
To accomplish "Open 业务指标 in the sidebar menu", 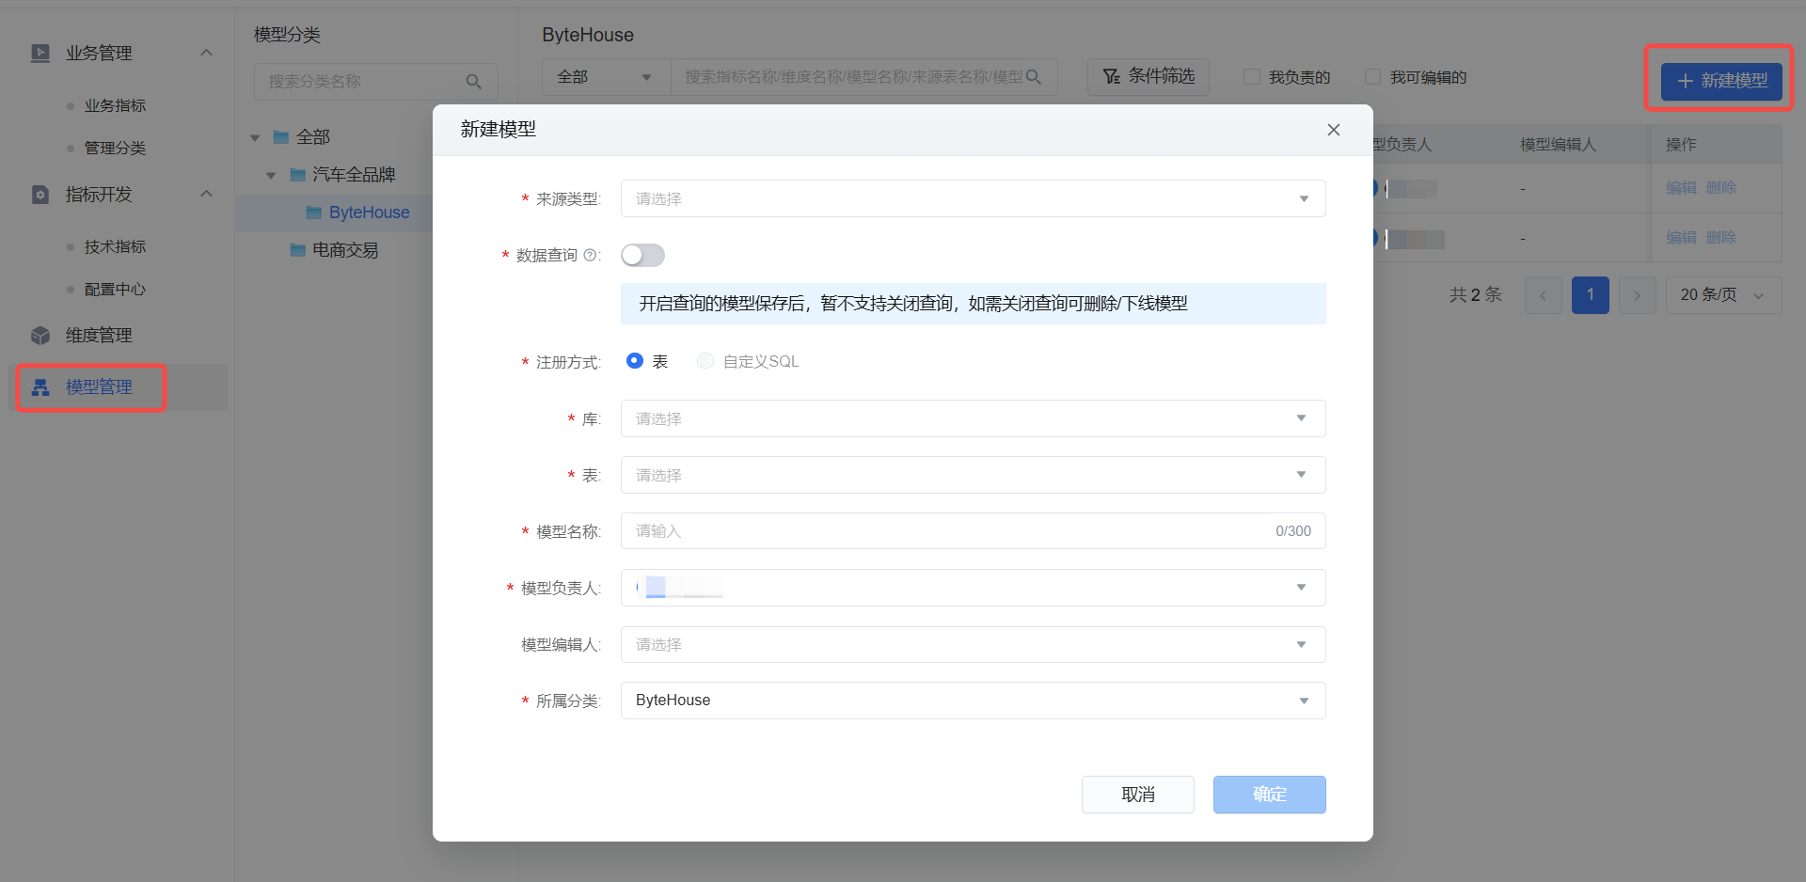I will point(115,105).
